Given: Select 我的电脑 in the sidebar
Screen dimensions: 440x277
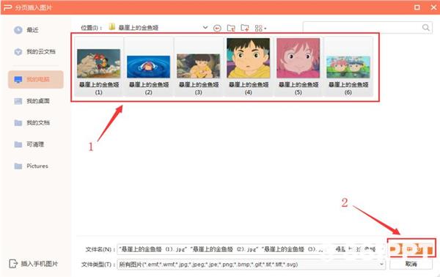Looking at the screenshot, I should 36,79.
